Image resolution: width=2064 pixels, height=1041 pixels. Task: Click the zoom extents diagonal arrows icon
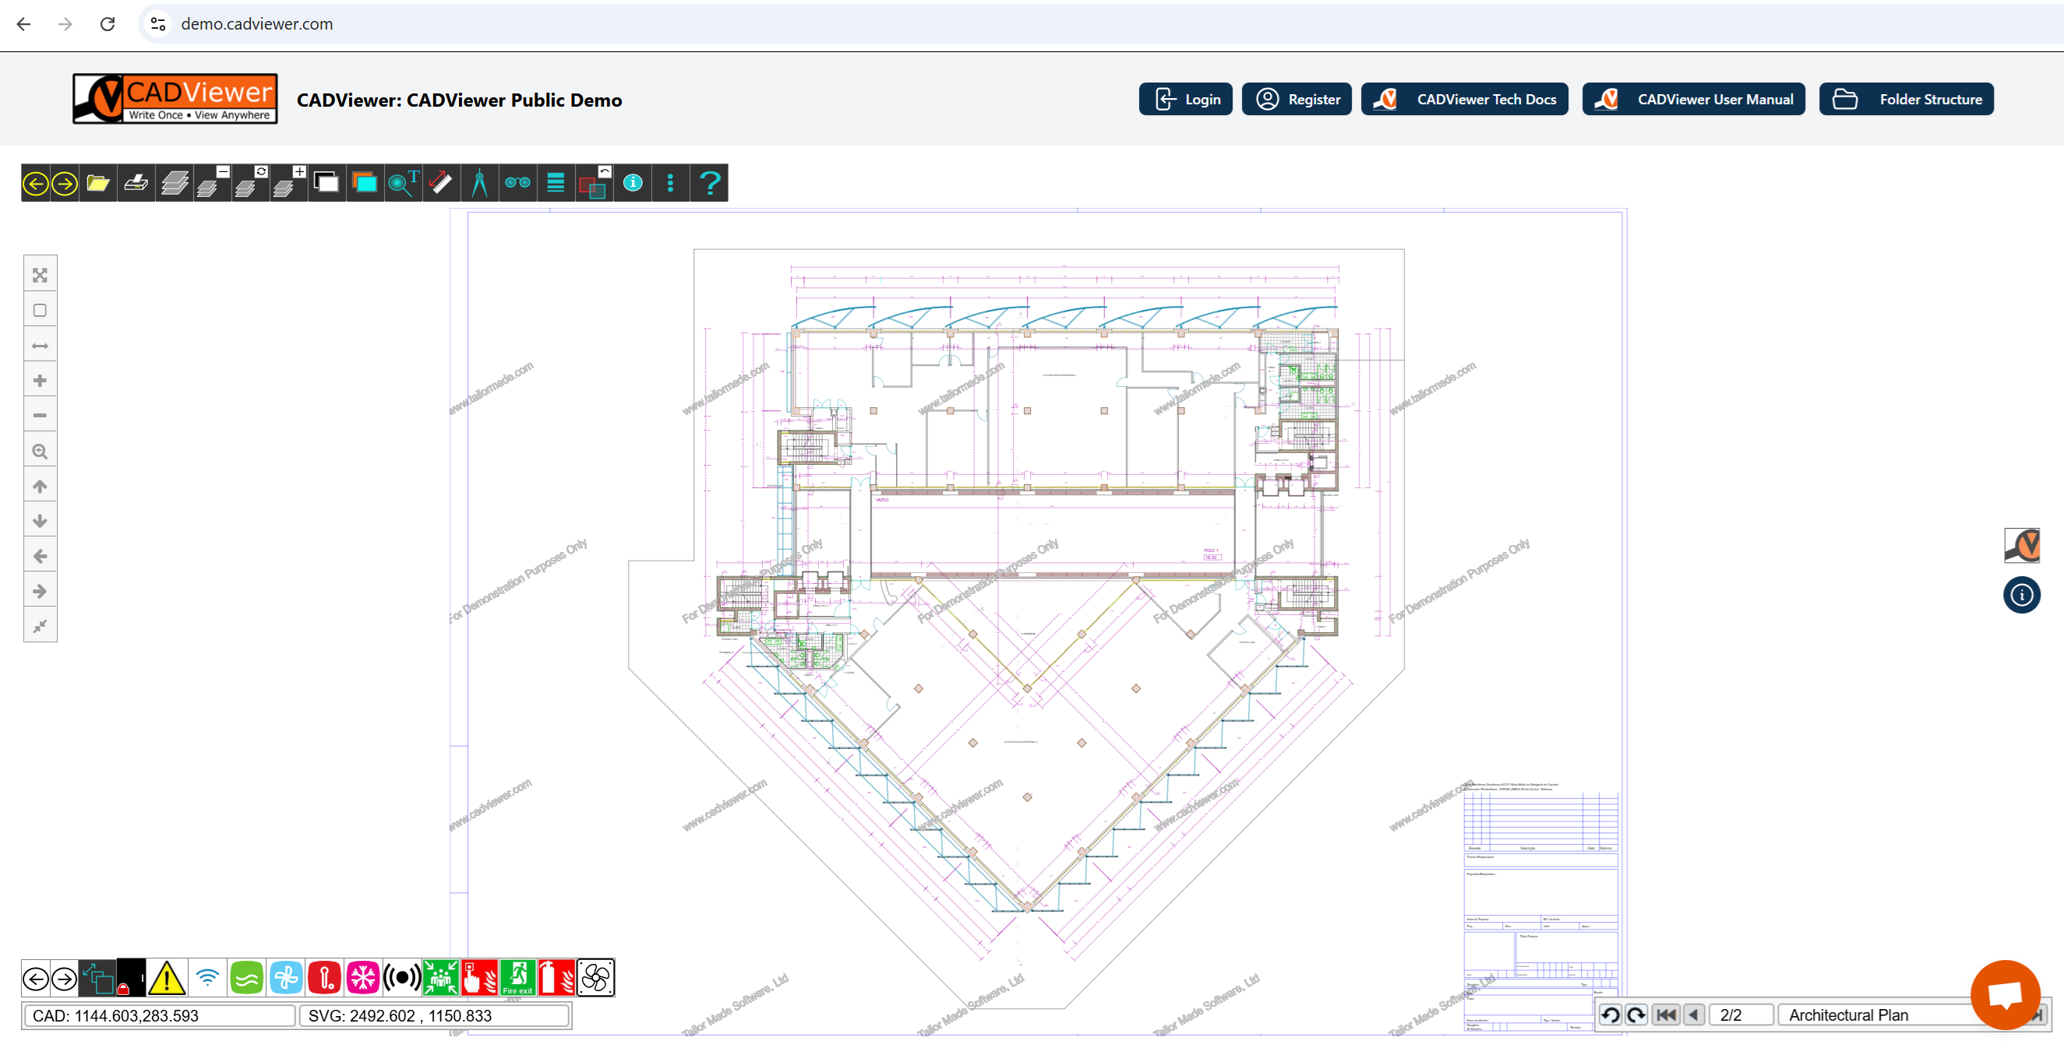click(x=40, y=276)
